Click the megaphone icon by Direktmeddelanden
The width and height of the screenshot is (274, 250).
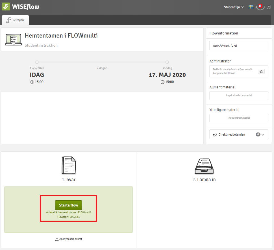215,135
